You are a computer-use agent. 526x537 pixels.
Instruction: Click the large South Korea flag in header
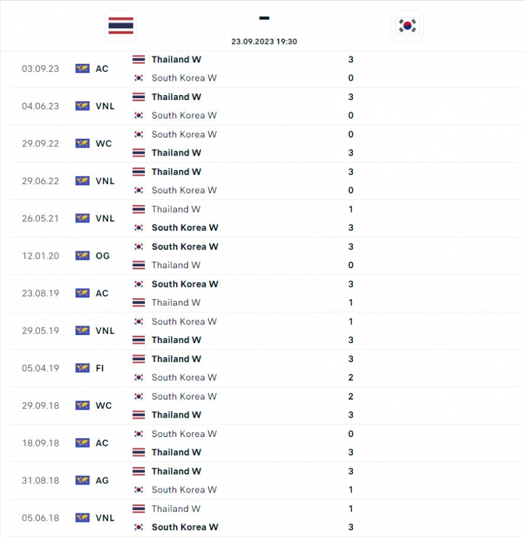[x=407, y=26]
